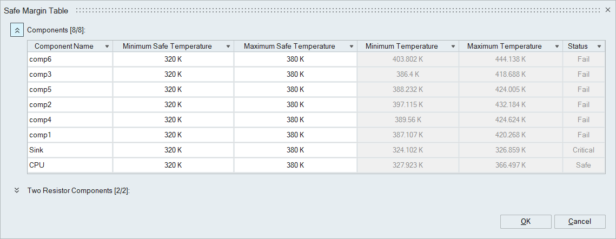The image size is (616, 239).
Task: Edit Maximum Safe Temperature for Sink
Action: [295, 150]
